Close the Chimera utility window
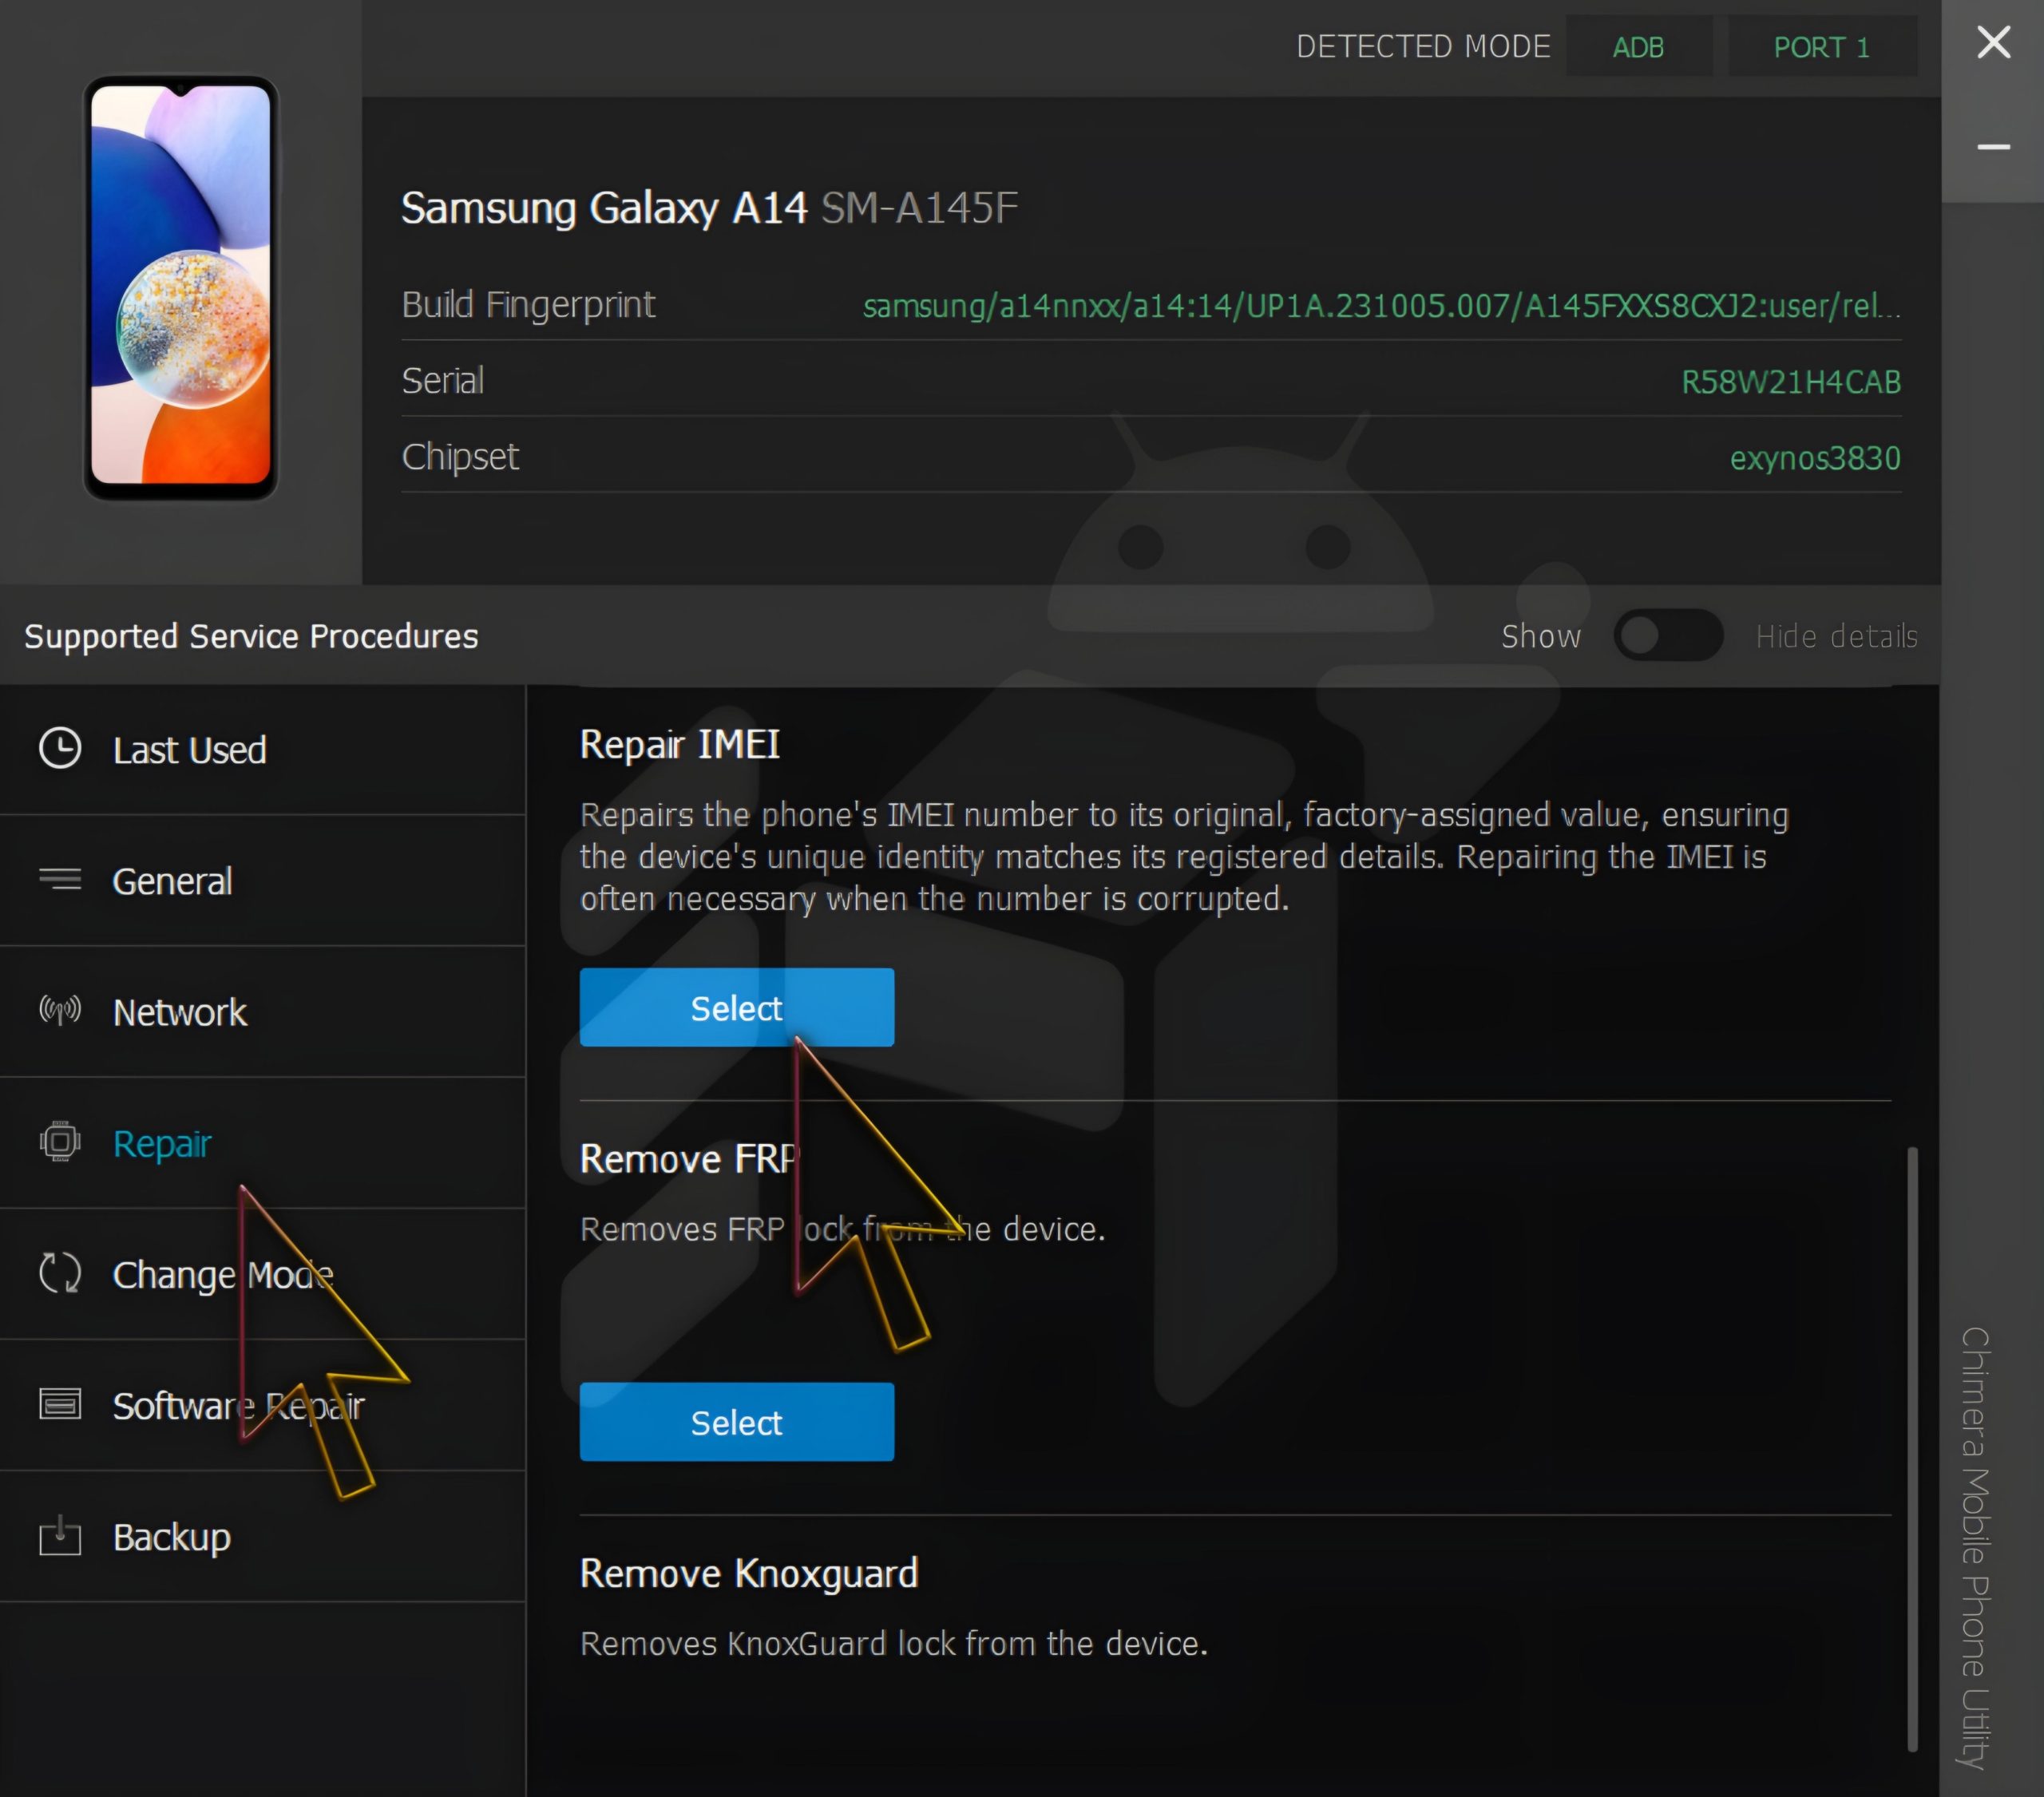This screenshot has width=2044, height=1797. [x=1994, y=42]
